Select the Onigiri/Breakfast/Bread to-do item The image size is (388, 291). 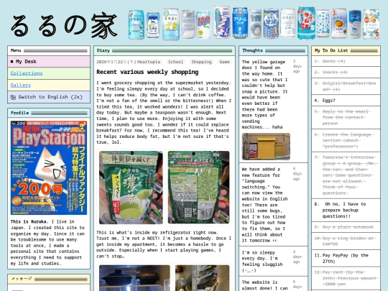[x=346, y=86]
